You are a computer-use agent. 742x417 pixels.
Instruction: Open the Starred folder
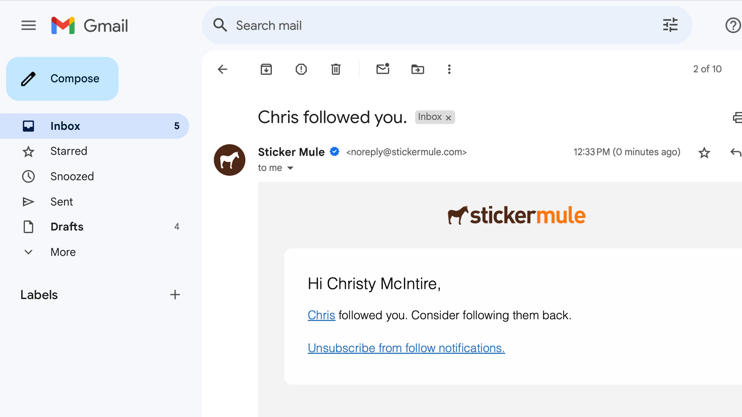[x=69, y=151]
